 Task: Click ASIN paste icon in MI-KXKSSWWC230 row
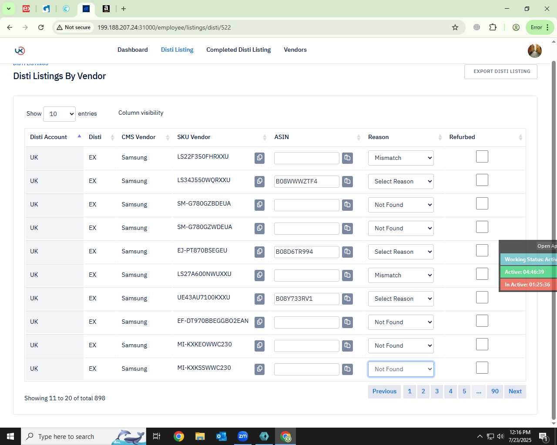point(347,369)
